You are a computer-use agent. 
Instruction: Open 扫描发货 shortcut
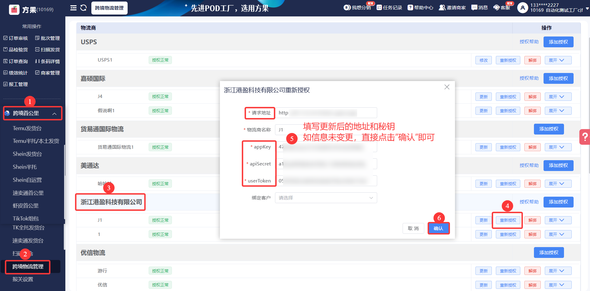[x=47, y=49]
